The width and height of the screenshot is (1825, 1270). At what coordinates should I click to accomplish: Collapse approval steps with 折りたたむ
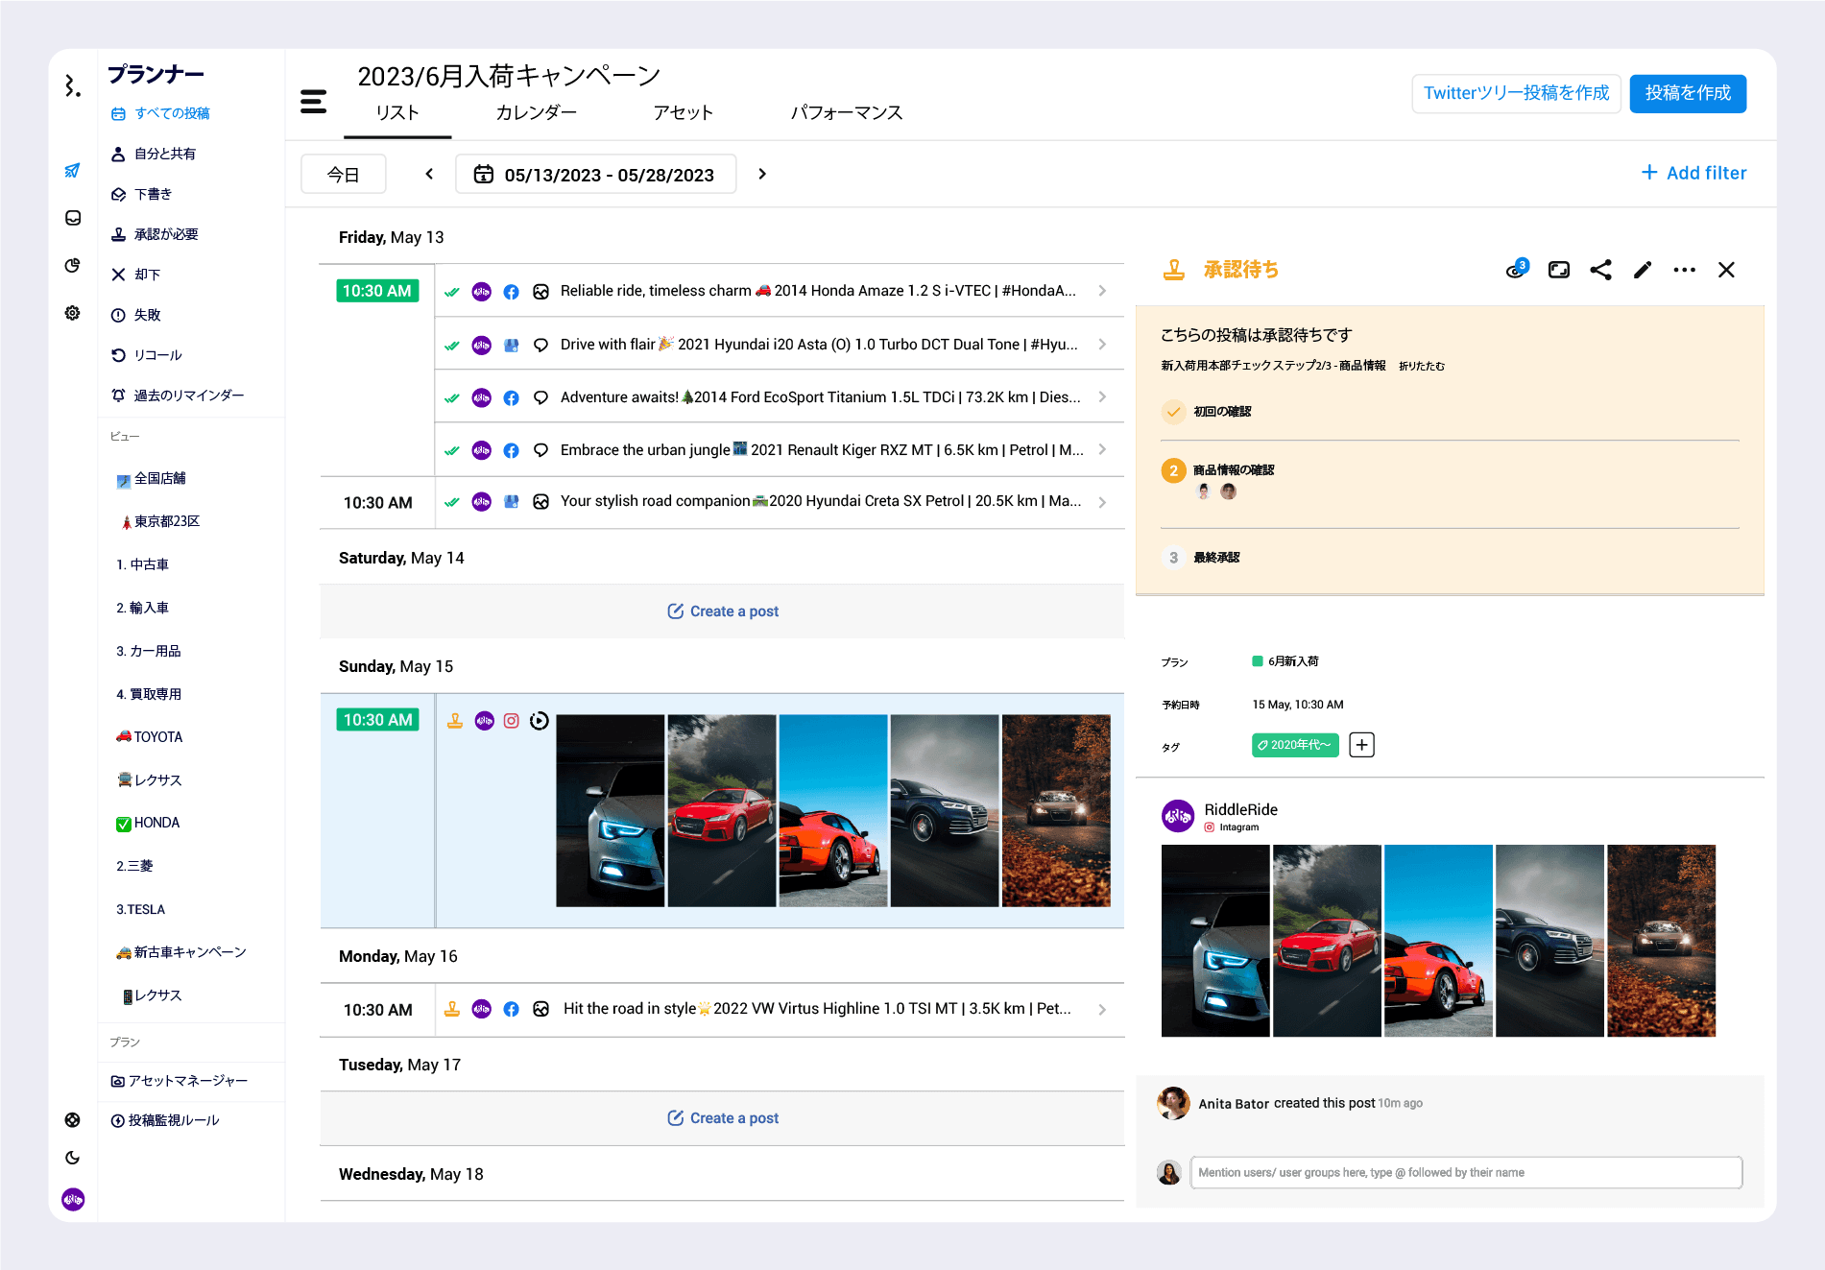click(x=1421, y=366)
